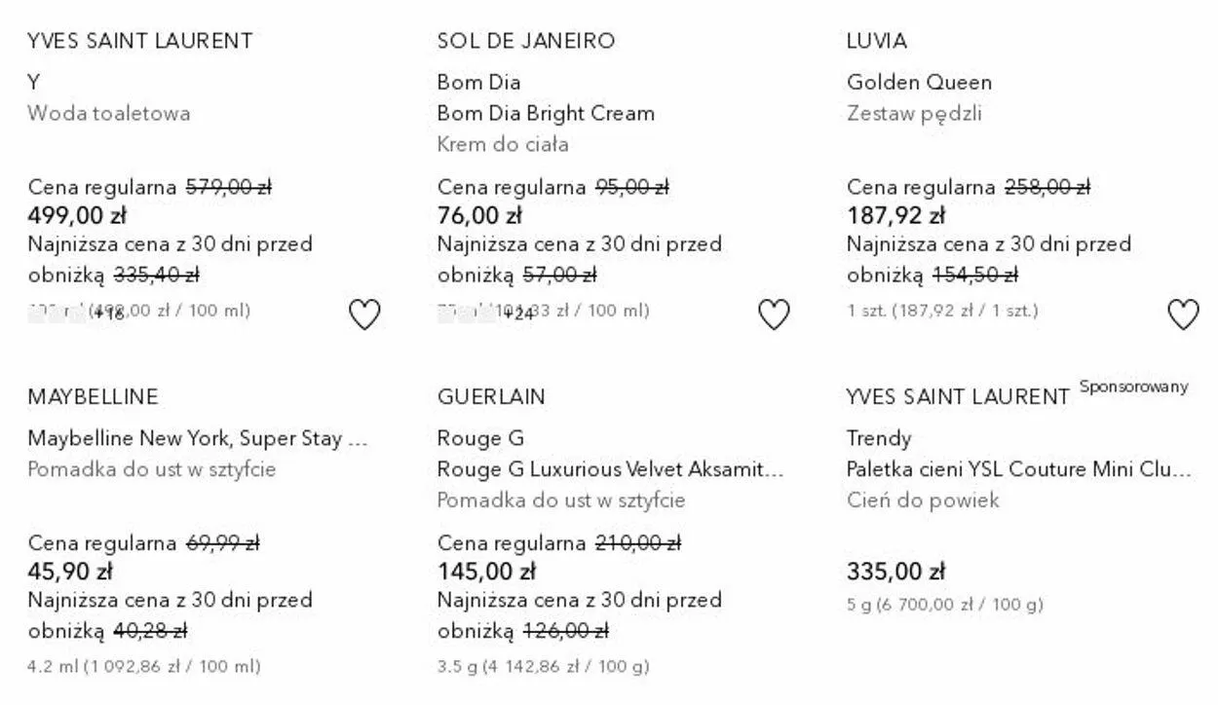Click the LUVIA brand name
Viewport: 1218px width, 705px height.
(x=877, y=41)
